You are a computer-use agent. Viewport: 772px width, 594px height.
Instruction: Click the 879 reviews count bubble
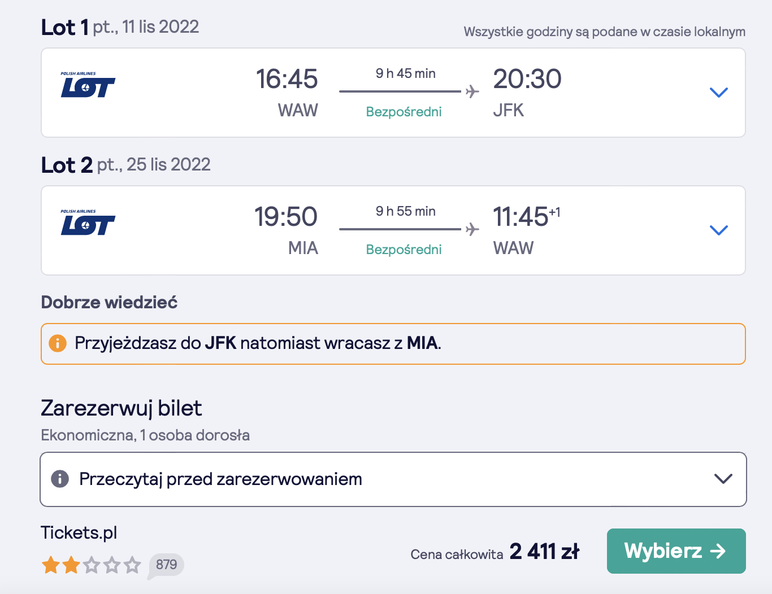click(166, 565)
